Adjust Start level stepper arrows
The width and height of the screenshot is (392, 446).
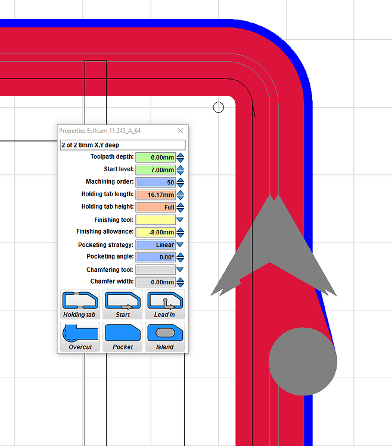pos(181,170)
